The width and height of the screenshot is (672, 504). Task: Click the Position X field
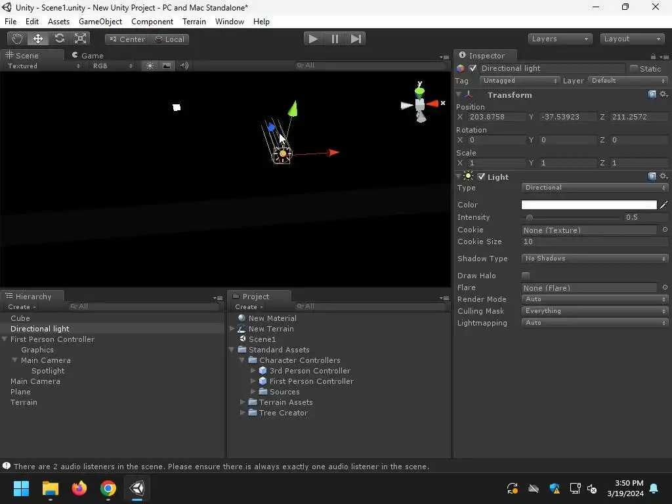coord(496,117)
